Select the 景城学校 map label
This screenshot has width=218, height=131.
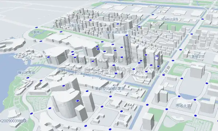(198, 56)
